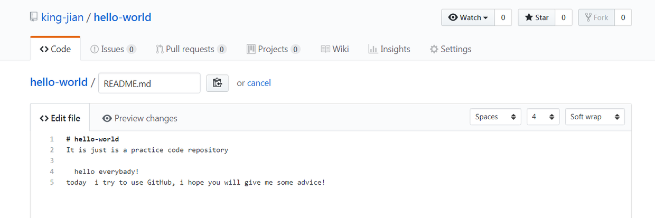Click the eye icon on Preview changes
The height and width of the screenshot is (218, 655).
107,118
